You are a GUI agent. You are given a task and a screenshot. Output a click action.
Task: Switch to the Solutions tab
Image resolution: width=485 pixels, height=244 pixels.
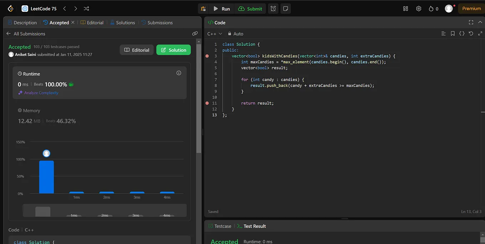pyautogui.click(x=122, y=22)
